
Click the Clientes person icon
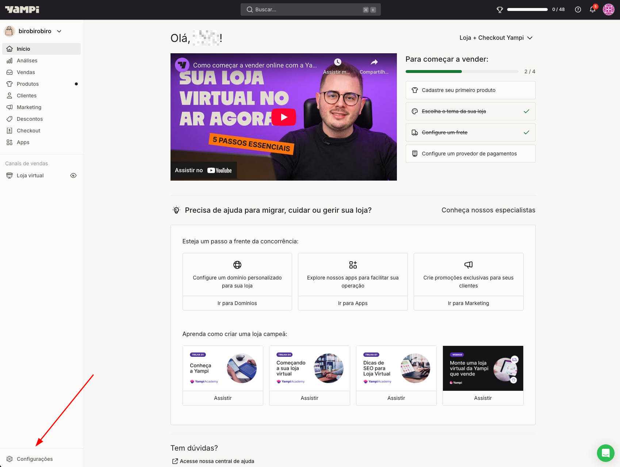tap(9, 96)
